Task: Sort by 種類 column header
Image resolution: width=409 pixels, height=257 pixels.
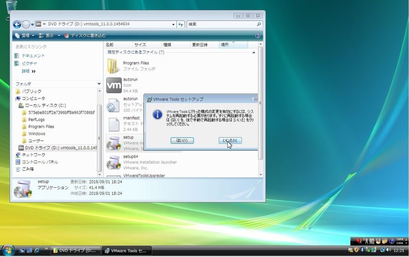Action: (x=175, y=45)
